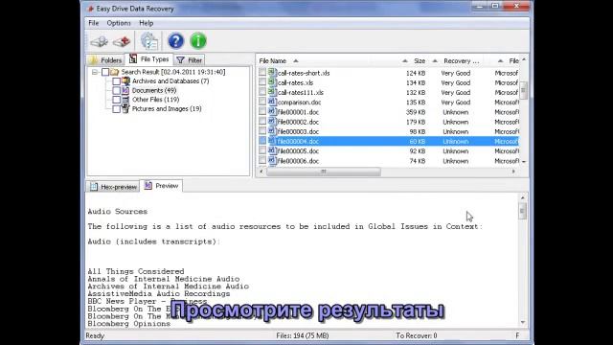Screen dimensions: 613x345
Task: Check the Pictures and Images (19) checkbox
Action: [116, 109]
